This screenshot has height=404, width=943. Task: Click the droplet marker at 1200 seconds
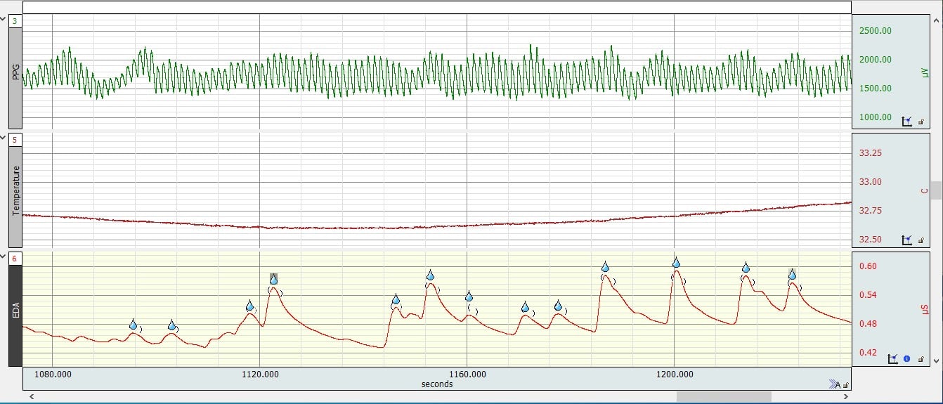tap(676, 263)
